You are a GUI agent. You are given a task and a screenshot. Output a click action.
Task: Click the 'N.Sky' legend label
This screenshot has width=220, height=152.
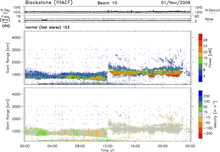coord(5,10)
